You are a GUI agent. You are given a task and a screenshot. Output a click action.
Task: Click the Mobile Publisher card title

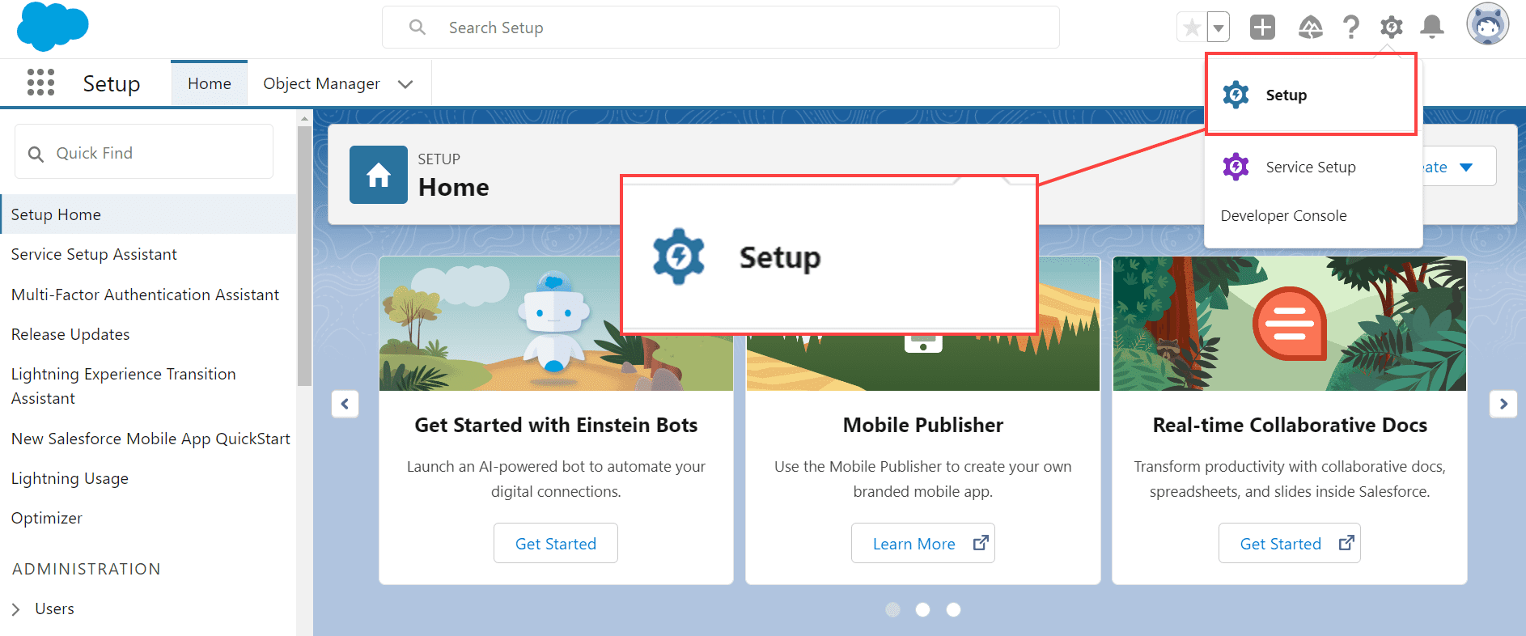point(922,425)
